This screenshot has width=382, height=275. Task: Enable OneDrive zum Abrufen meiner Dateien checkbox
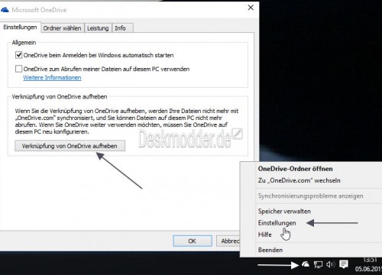(18, 69)
